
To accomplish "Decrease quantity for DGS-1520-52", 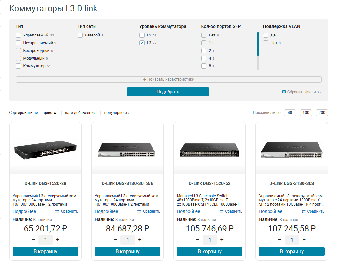I will click(197, 240).
